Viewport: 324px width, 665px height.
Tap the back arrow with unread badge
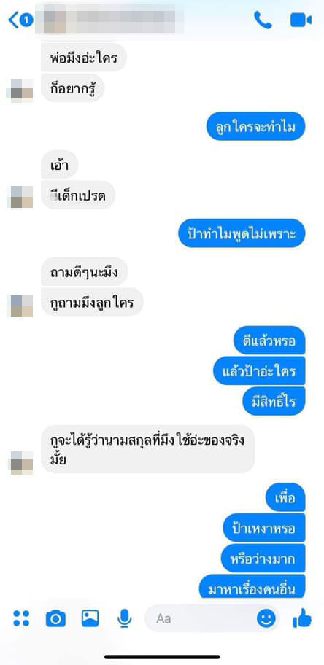[20, 20]
